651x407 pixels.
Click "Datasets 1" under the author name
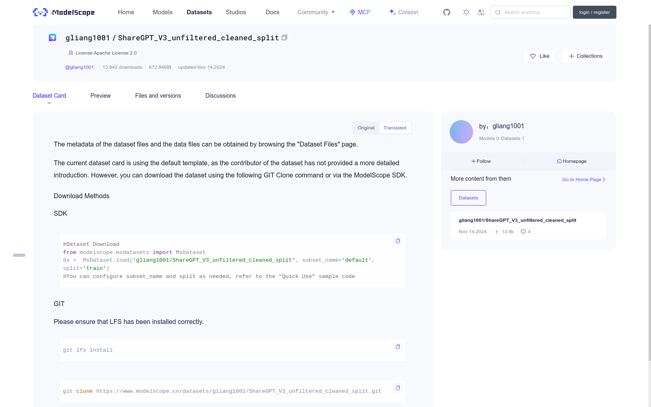(513, 138)
